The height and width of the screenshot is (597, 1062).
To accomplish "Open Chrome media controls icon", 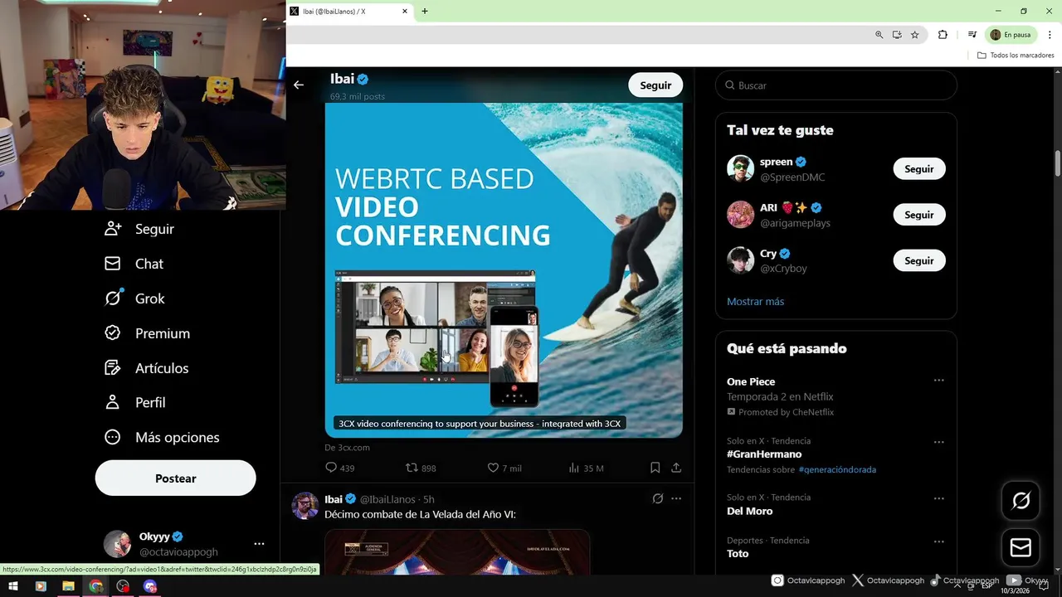I will tap(972, 35).
